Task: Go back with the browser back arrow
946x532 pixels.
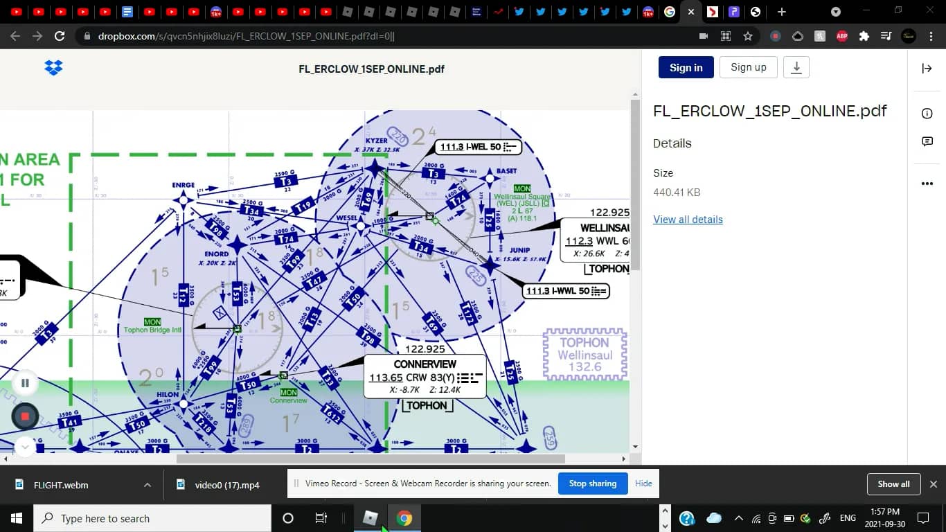Action: coord(15,36)
